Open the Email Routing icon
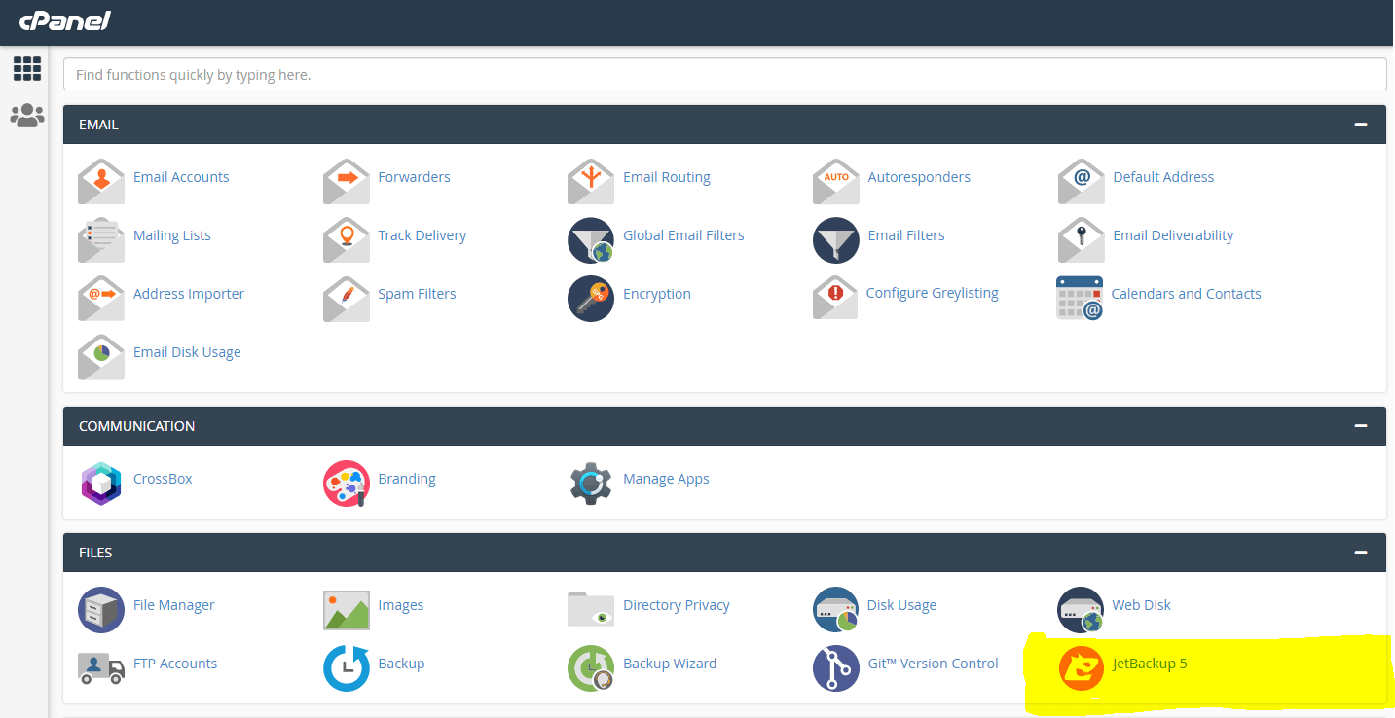 (x=591, y=181)
